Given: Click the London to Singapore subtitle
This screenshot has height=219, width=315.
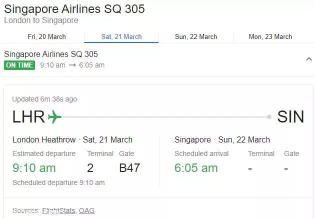Looking at the screenshot, I should pos(41,20).
